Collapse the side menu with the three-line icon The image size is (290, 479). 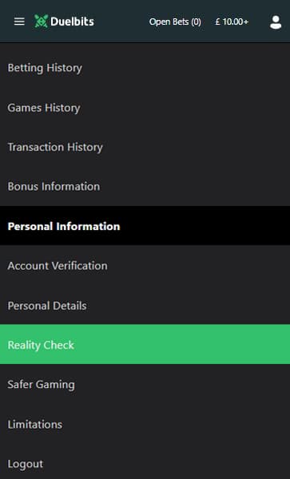coord(19,22)
